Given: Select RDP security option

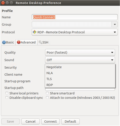Looking at the screenshot, I should [80, 85].
